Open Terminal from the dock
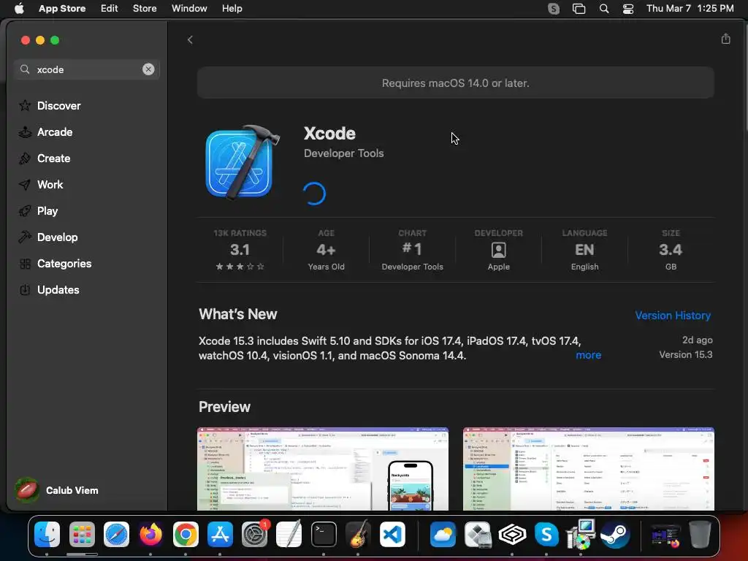Image resolution: width=748 pixels, height=561 pixels. coord(324,534)
